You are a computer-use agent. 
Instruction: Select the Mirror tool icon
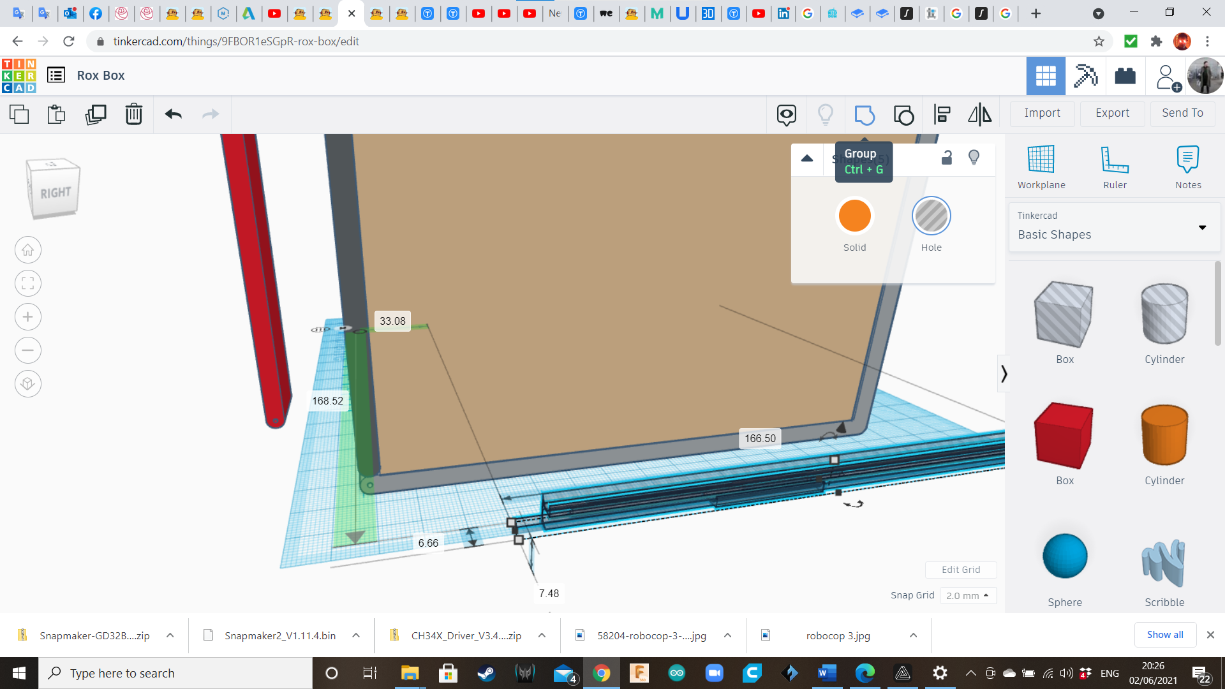pos(980,115)
